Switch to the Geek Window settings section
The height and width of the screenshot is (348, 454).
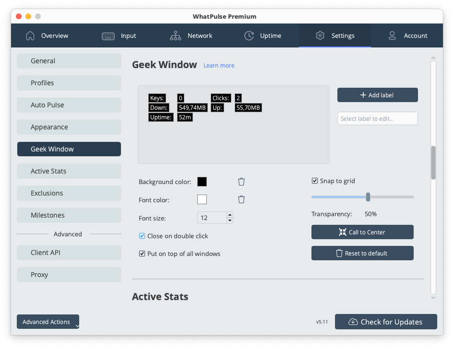(x=69, y=149)
